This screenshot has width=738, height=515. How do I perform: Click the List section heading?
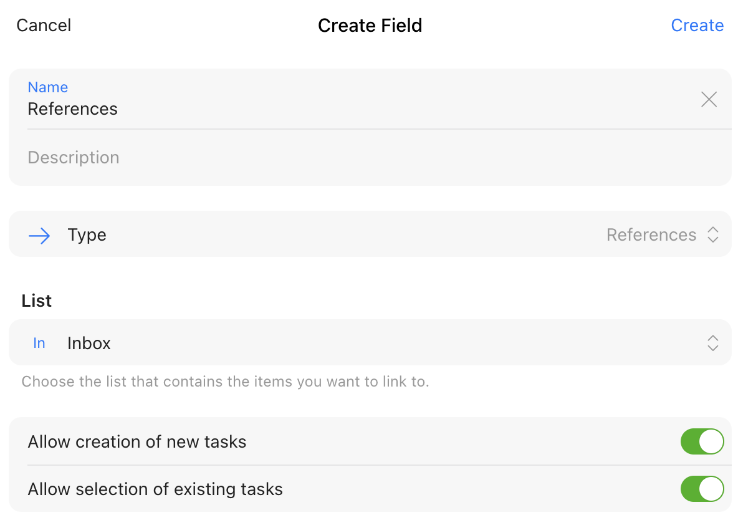click(x=37, y=301)
